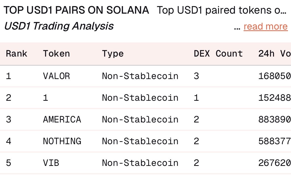Sort by the Token column header
The width and height of the screenshot is (291, 175).
point(56,54)
